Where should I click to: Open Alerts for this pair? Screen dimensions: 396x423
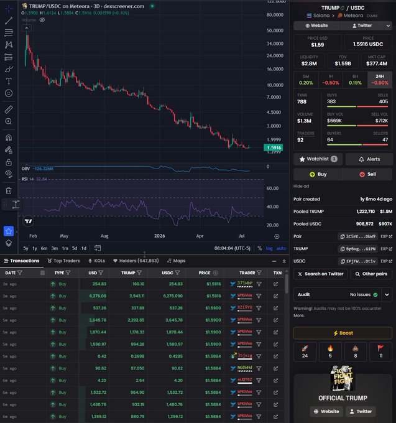(x=369, y=159)
